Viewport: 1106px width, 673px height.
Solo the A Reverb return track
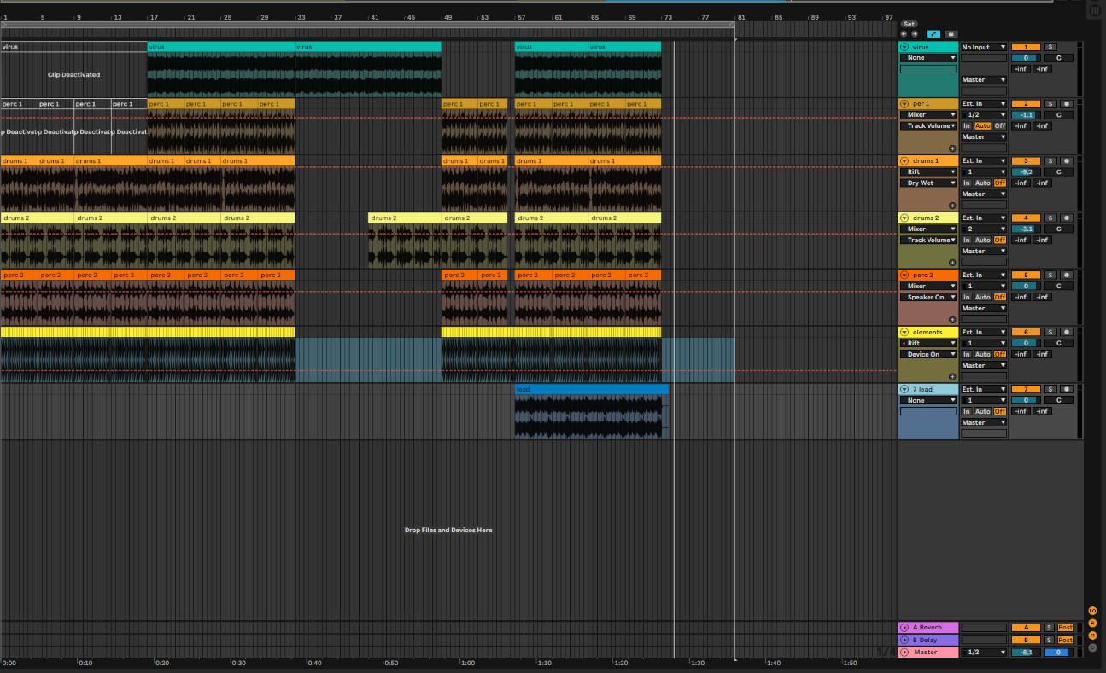[x=1050, y=627]
